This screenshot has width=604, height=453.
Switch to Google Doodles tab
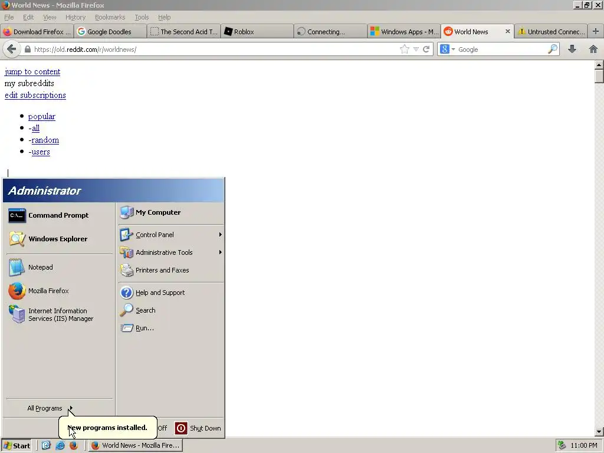coord(110,32)
